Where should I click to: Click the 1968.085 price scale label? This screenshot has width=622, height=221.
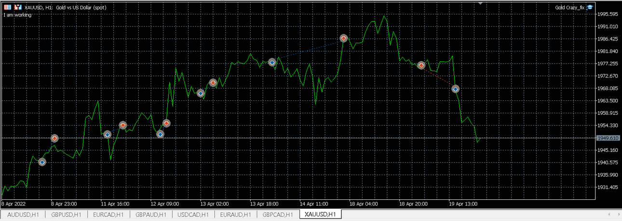coord(608,88)
